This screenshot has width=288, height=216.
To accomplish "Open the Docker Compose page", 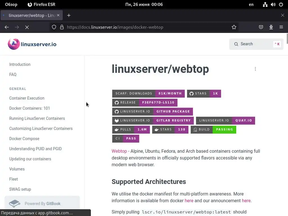I will pyautogui.click(x=24, y=139).
